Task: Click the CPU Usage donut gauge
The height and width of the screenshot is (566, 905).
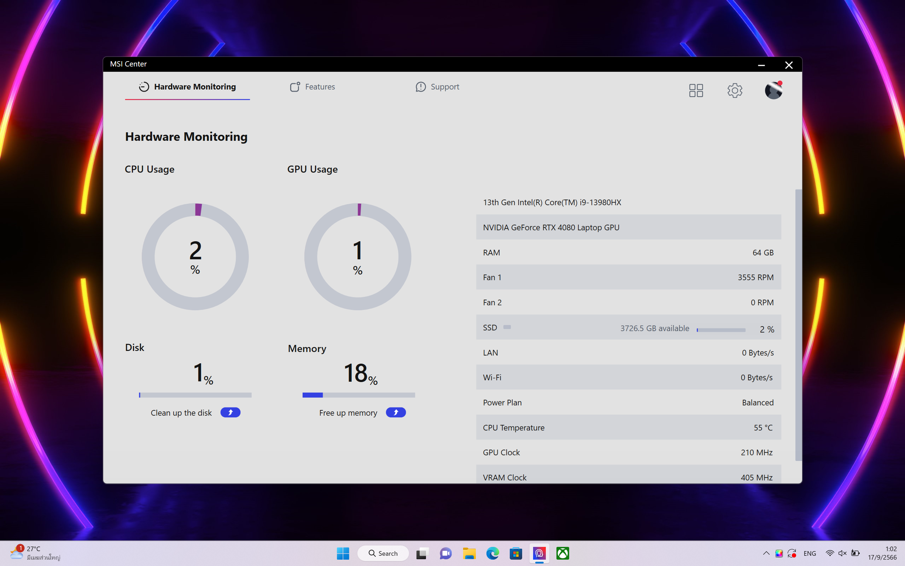Action: coord(195,256)
